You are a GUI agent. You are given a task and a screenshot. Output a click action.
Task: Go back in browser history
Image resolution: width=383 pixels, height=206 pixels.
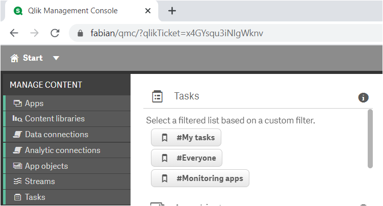pos(14,33)
